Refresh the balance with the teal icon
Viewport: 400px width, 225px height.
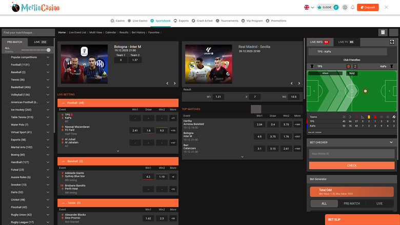point(336,7)
